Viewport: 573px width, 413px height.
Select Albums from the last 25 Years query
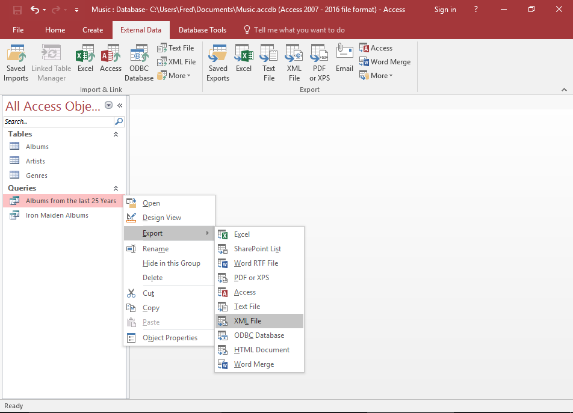[64, 201]
